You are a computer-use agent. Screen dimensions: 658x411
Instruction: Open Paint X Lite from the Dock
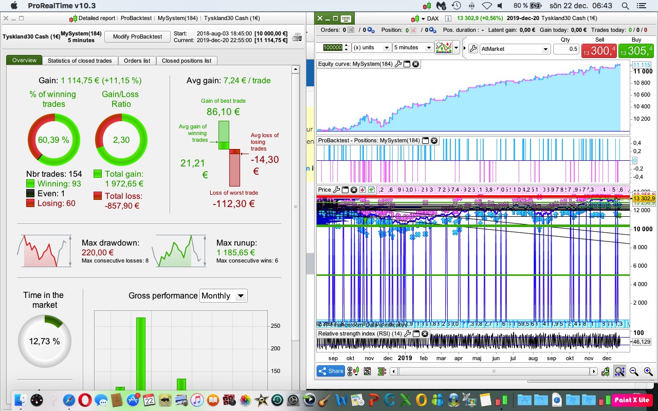point(631,400)
